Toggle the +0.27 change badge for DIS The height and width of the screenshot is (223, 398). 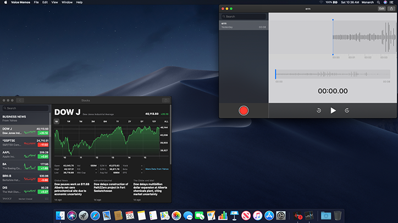click(x=43, y=192)
